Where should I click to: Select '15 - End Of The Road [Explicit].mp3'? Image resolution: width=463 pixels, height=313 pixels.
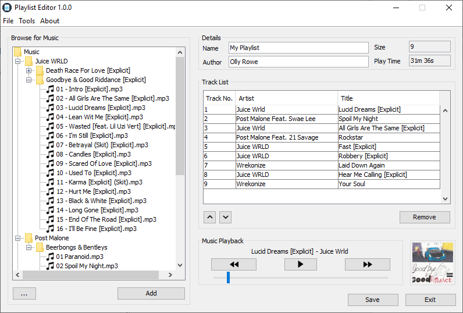click(x=106, y=219)
